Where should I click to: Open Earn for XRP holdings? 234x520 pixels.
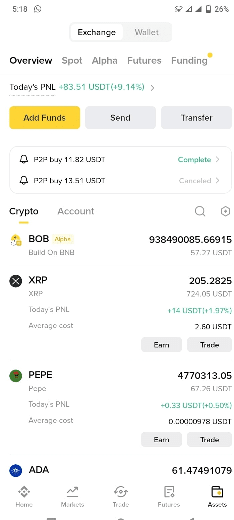(x=161, y=344)
